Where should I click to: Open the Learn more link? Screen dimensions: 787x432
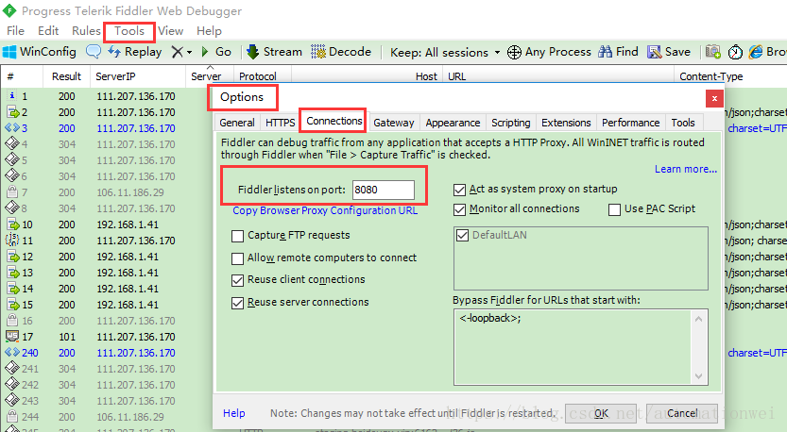[x=686, y=170]
